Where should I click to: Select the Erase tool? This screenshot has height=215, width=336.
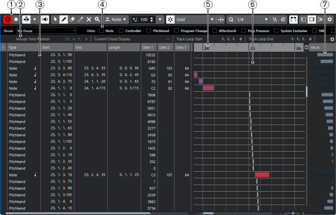pyautogui.click(x=72, y=20)
